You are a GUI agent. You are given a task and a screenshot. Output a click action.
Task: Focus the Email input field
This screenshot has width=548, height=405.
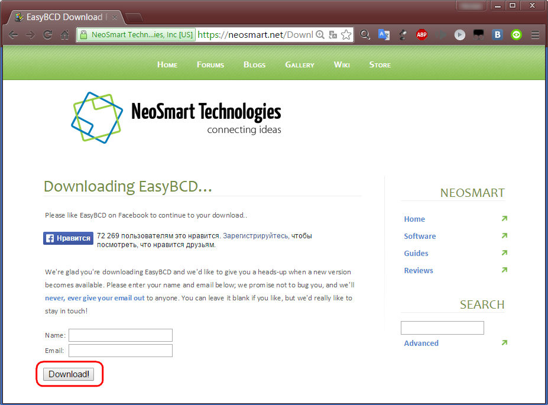tap(121, 351)
